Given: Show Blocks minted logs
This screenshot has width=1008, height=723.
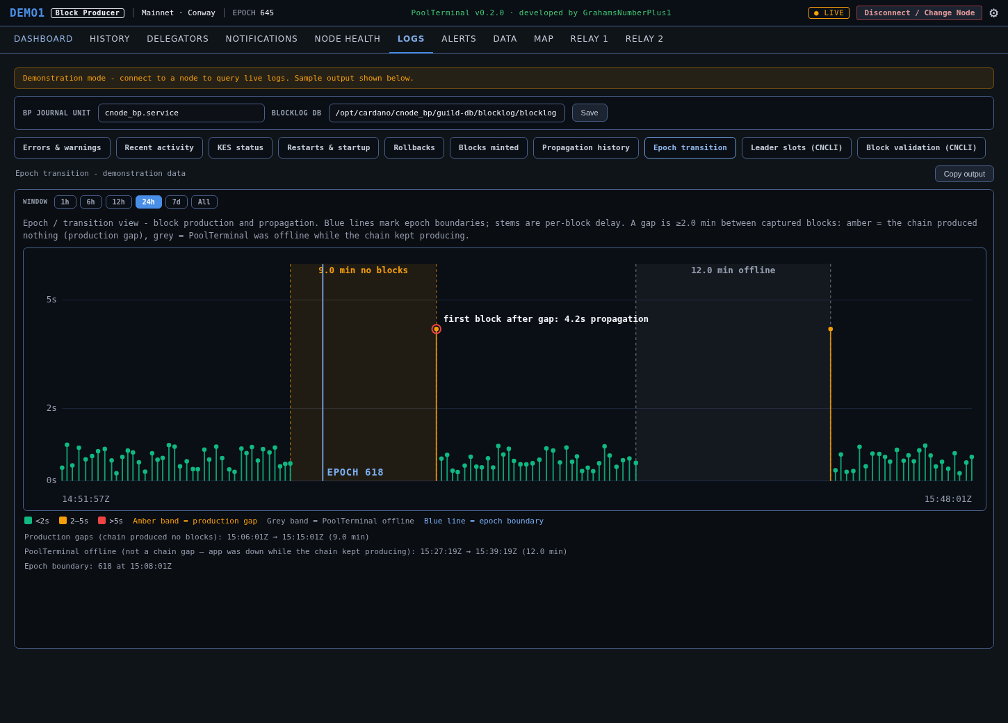Looking at the screenshot, I should [x=489, y=147].
